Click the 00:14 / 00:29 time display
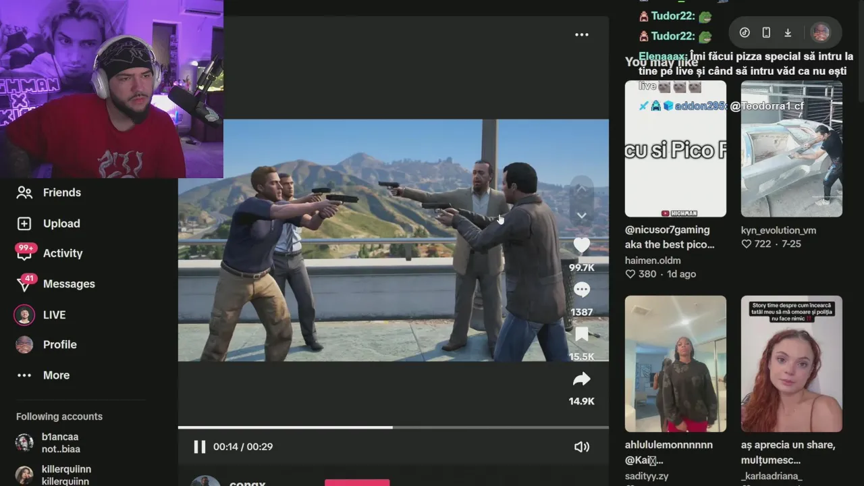The image size is (864, 486). tap(243, 447)
